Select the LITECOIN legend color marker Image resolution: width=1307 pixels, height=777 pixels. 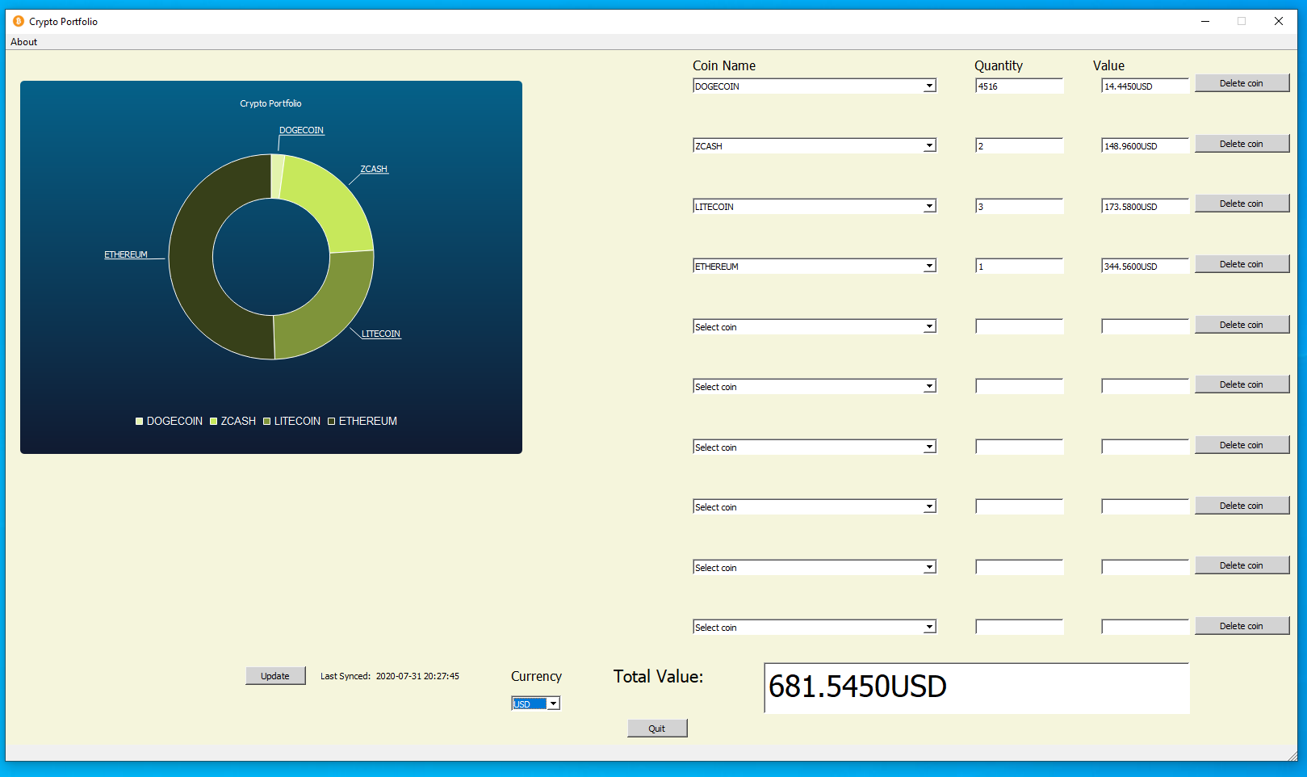coord(266,421)
